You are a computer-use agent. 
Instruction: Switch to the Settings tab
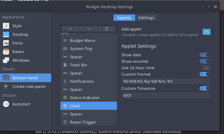(x=146, y=18)
